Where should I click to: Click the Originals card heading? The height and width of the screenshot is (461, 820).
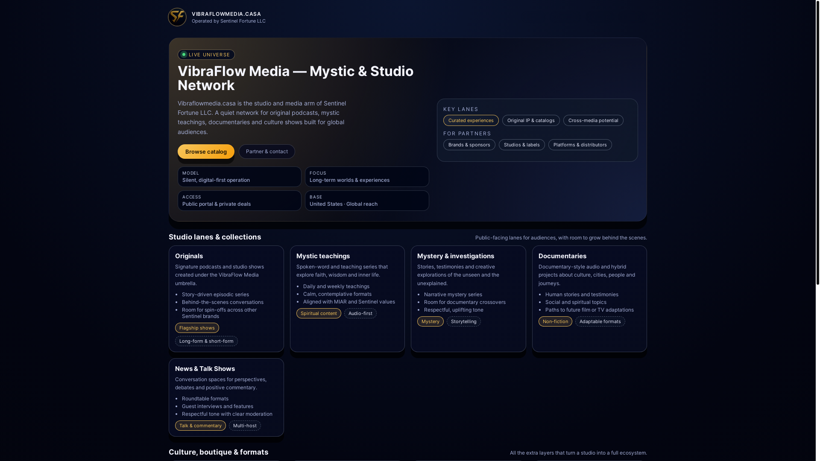coord(189,256)
